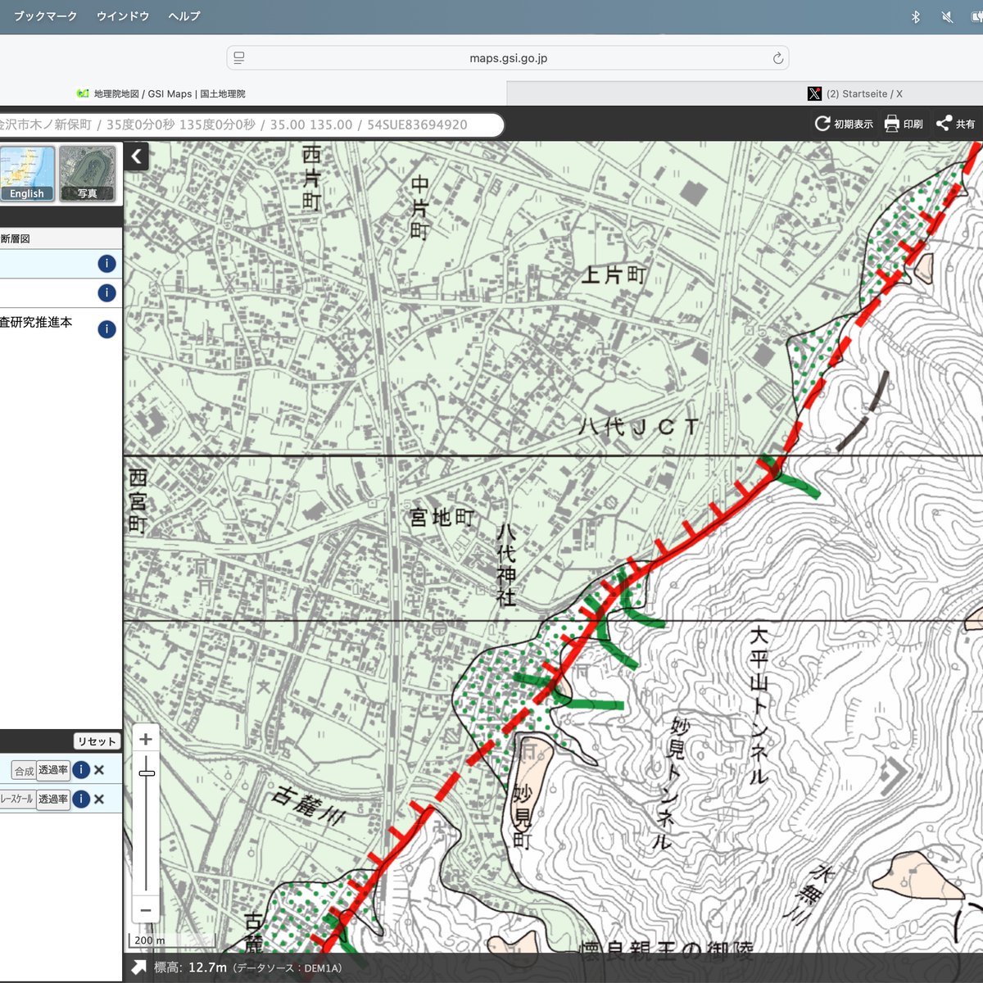Image resolution: width=983 pixels, height=983 pixels.
Task: Switch base map to 写真 thumbnail
Action: click(88, 174)
